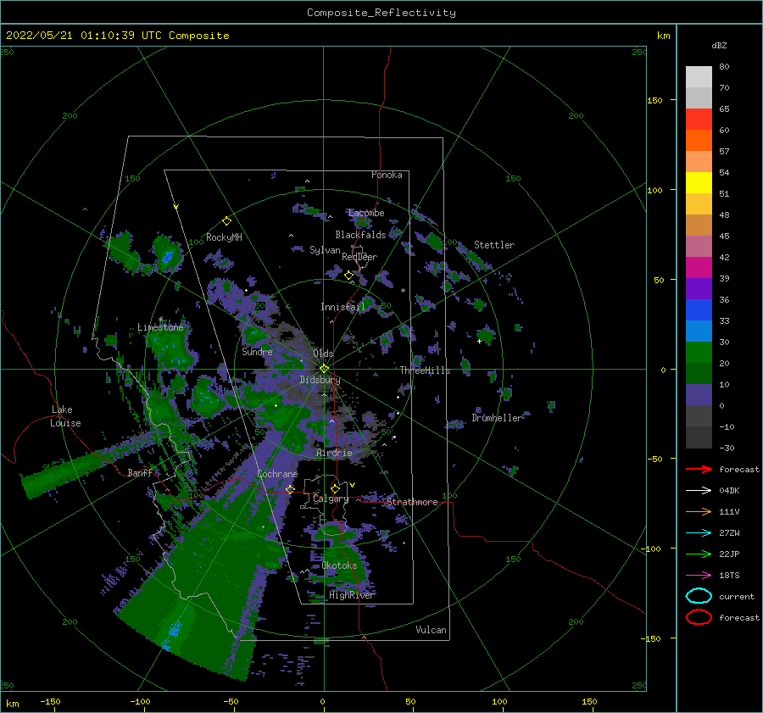Image resolution: width=763 pixels, height=713 pixels.
Task: Select the Sylvan label
Action: tap(325, 250)
